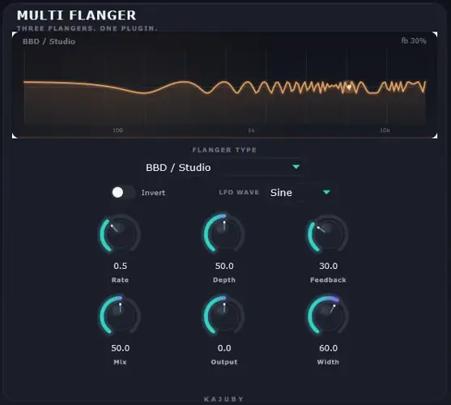
Task: Click the Output knob
Action: (x=224, y=315)
